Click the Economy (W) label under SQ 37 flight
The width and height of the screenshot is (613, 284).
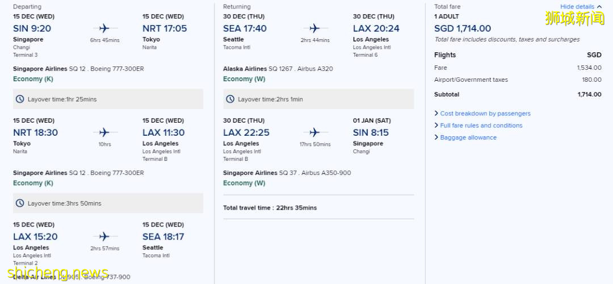244,183
